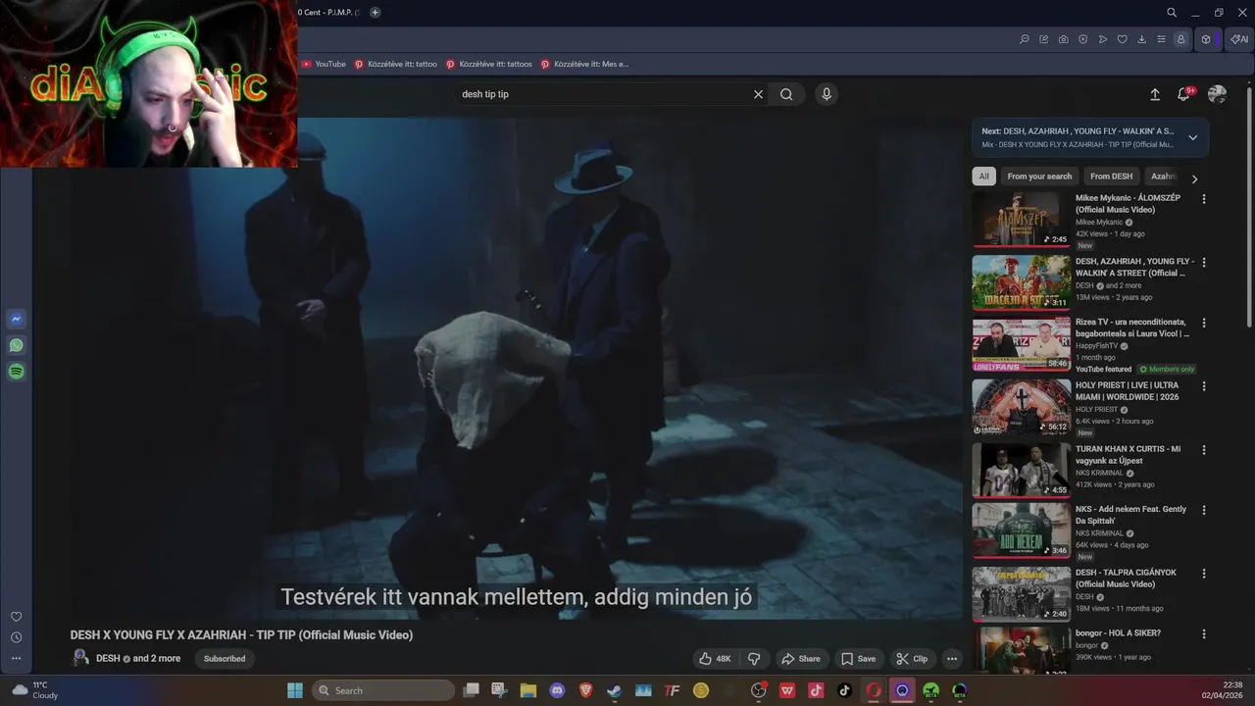Open options for bongor HOL A SIKER
1255x706 pixels.
click(x=1204, y=634)
